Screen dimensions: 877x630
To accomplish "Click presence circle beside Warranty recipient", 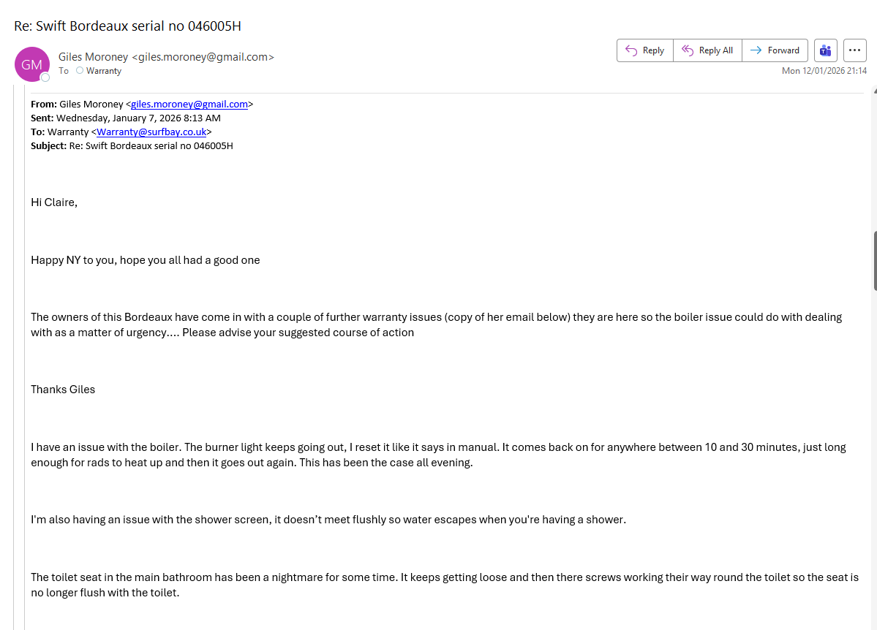I will 80,71.
